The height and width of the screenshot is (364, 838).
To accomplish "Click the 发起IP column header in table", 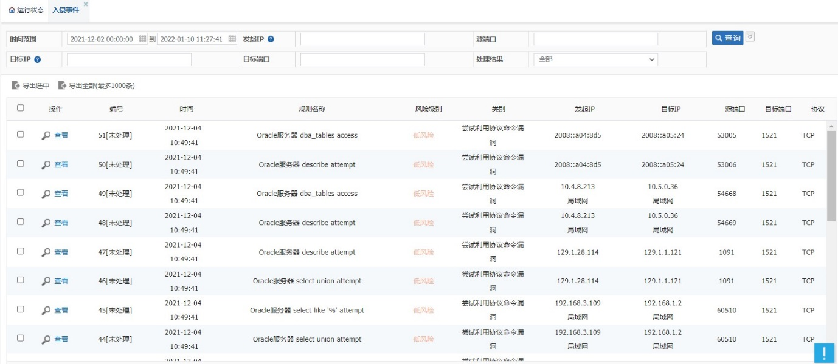I will coord(584,109).
